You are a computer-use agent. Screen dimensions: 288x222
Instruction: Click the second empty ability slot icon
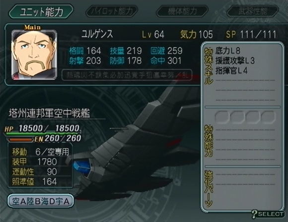[237, 117]
